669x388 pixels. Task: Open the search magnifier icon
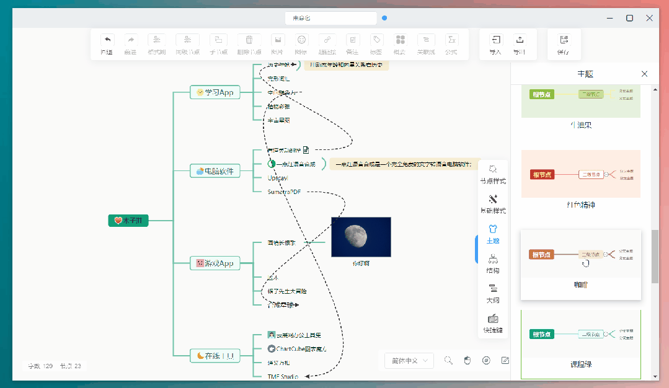point(449,360)
